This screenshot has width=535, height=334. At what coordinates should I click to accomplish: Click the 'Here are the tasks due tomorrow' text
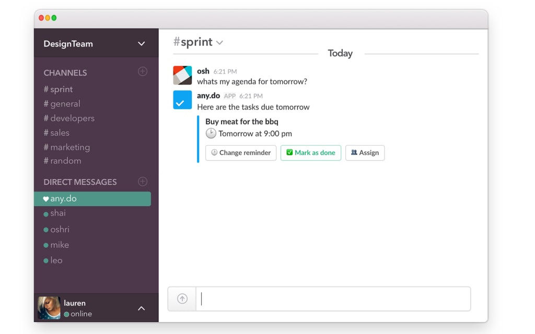253,107
